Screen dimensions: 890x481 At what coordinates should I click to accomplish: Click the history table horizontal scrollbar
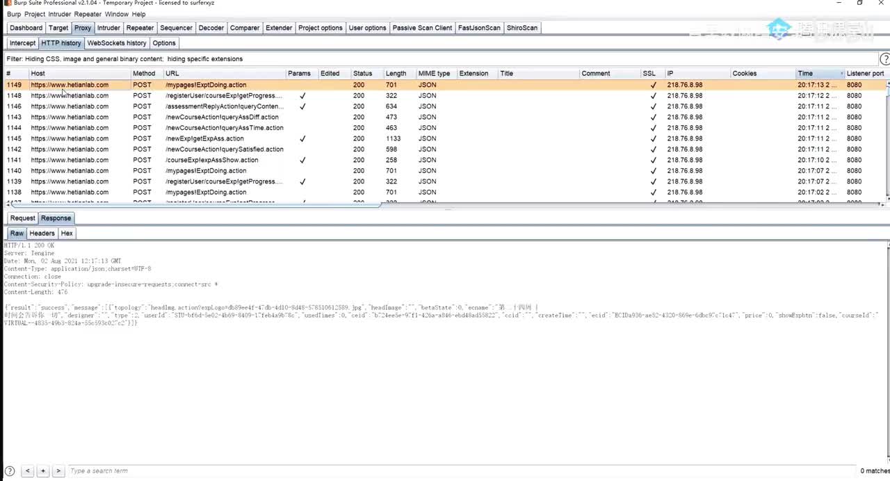point(197,204)
